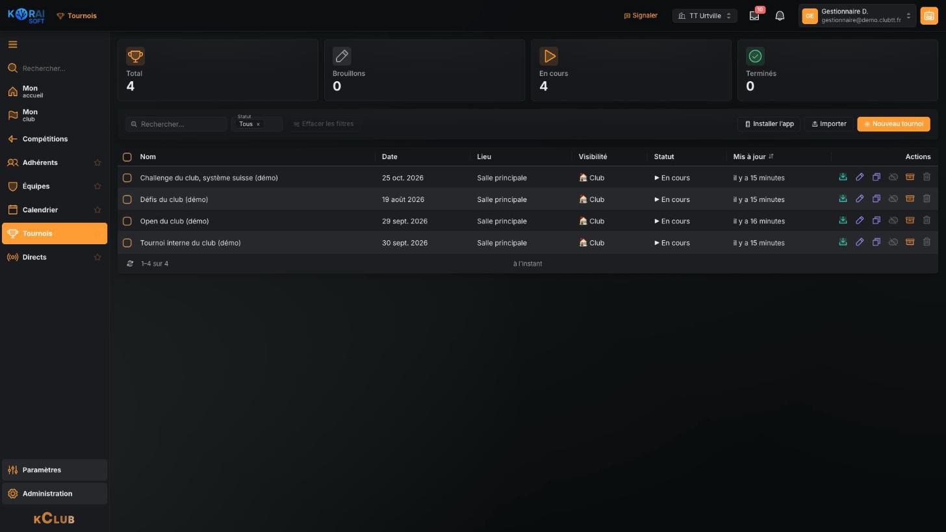Duplicate the Open du club tournament
The width and height of the screenshot is (946, 532).
(876, 221)
